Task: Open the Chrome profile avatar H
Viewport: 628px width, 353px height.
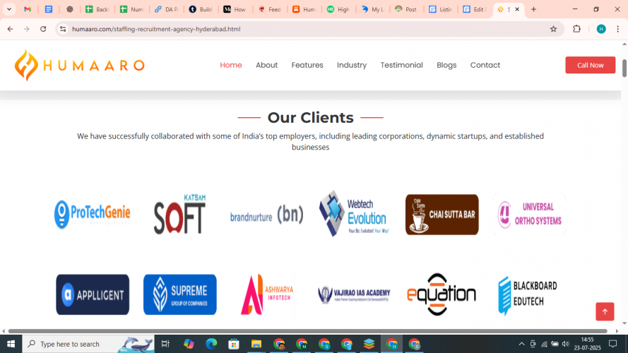Action: point(601,29)
